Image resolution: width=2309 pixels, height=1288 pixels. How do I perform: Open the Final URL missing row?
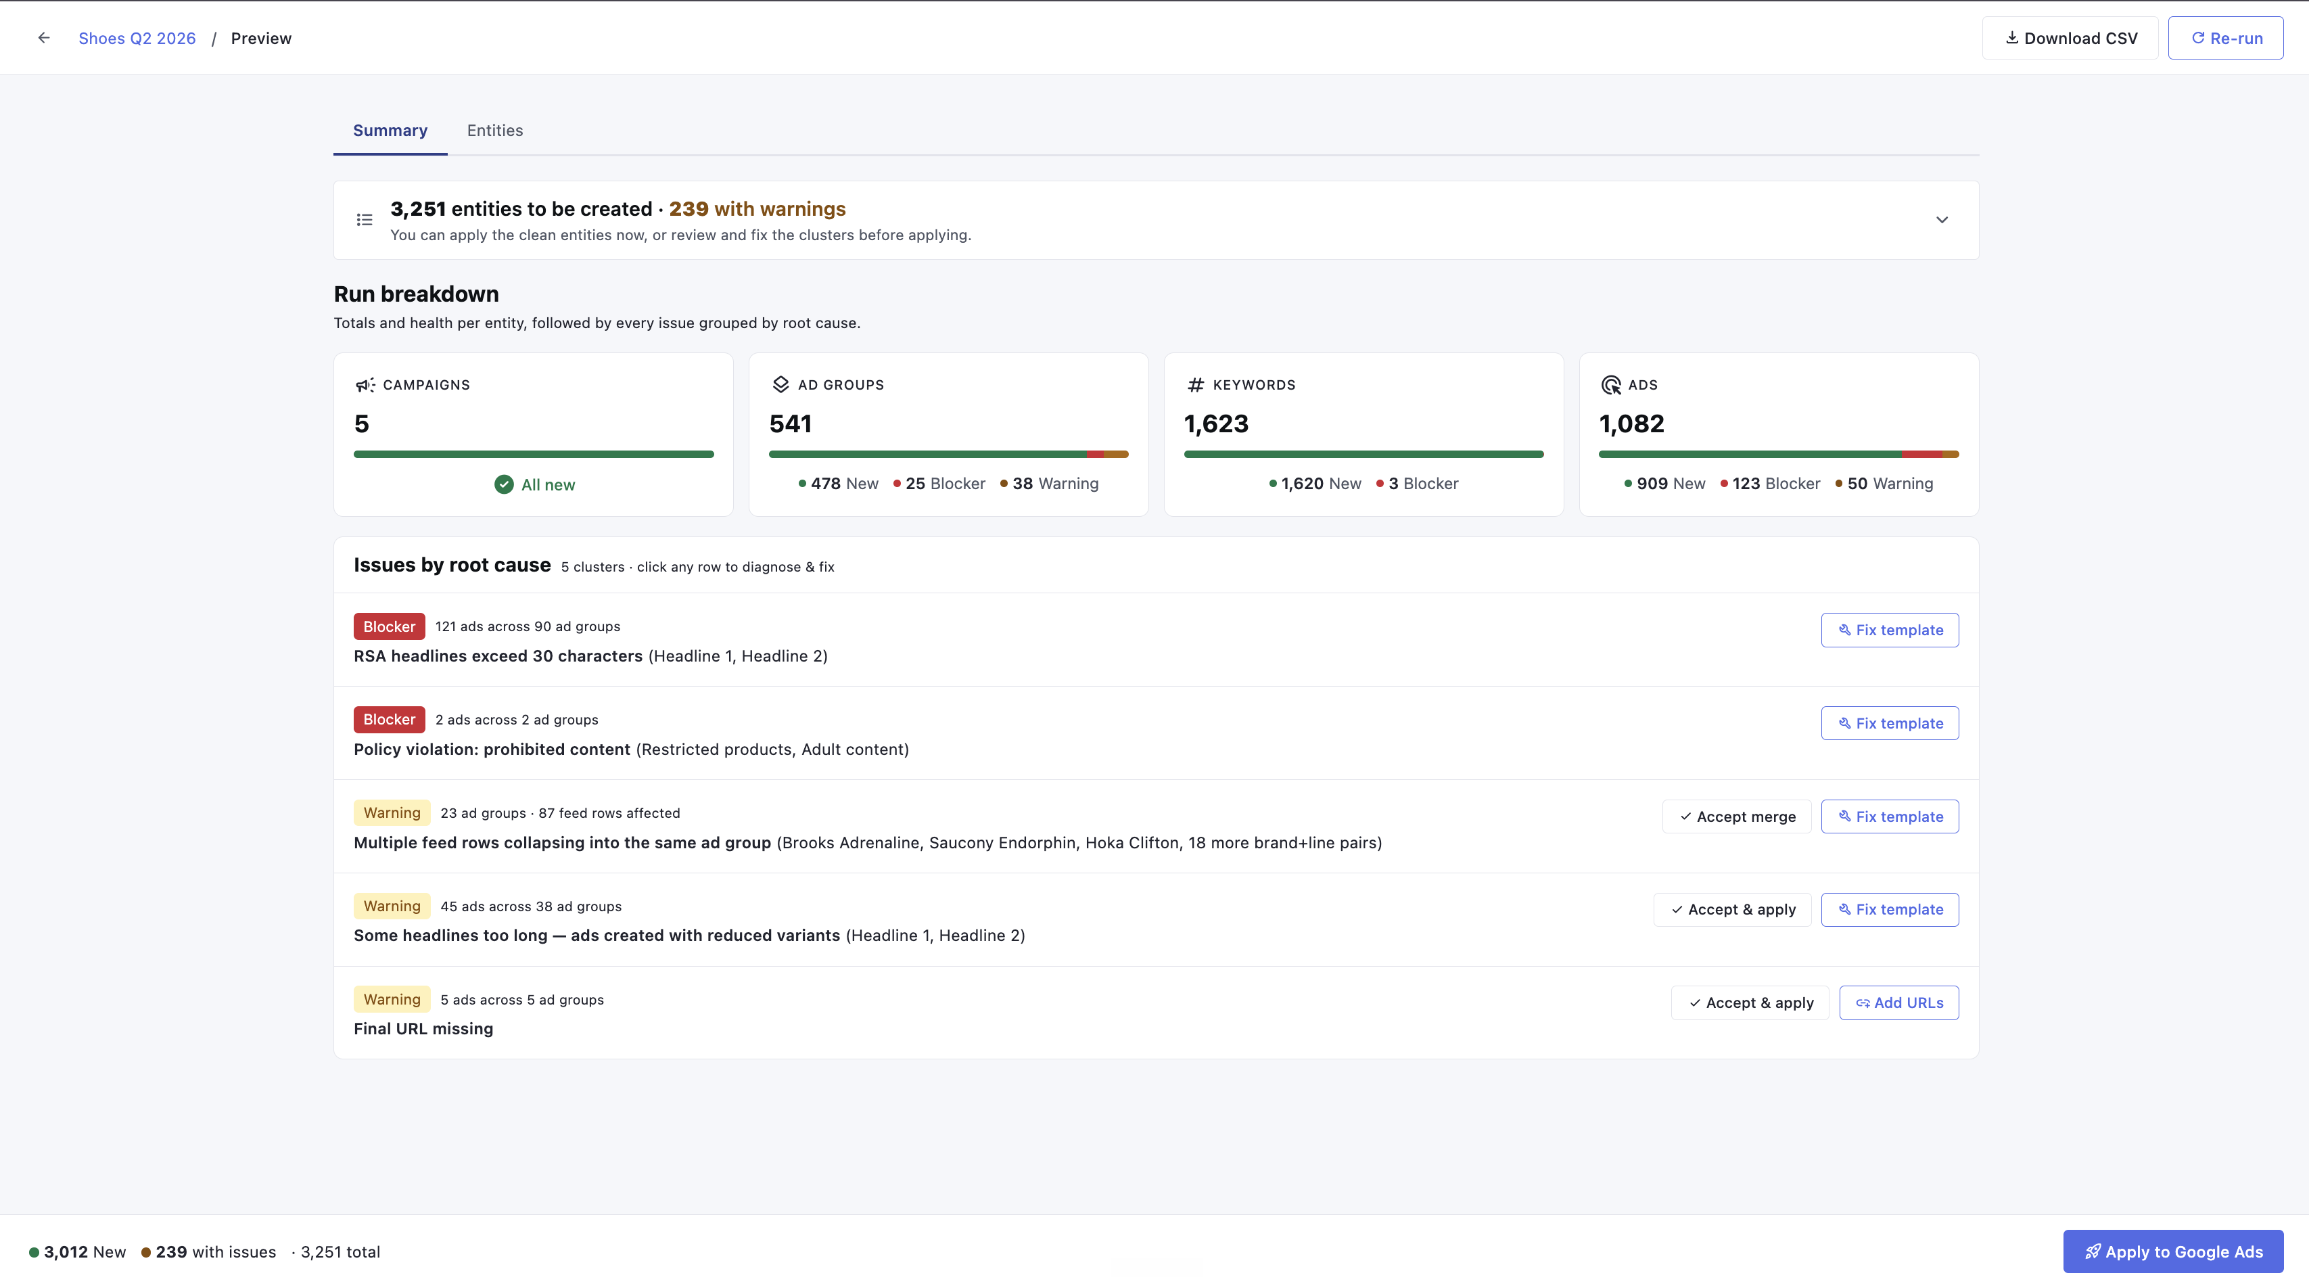1155,1013
